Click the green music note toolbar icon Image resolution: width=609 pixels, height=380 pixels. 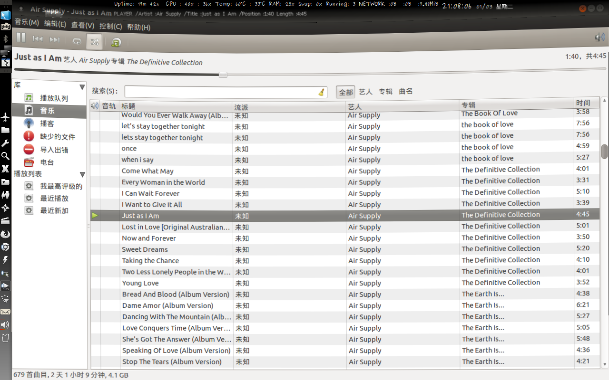click(x=116, y=42)
